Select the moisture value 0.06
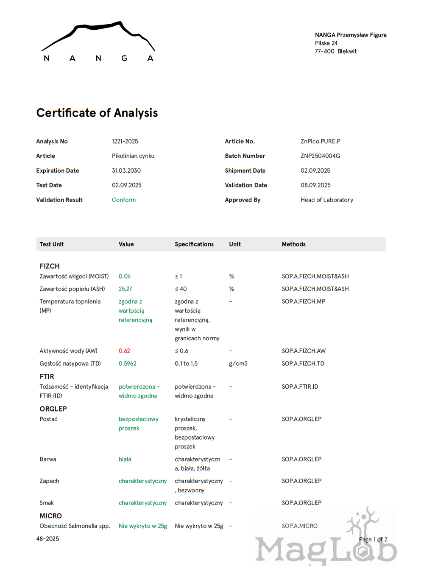Screen dimensions: 424x566 click(x=125, y=277)
